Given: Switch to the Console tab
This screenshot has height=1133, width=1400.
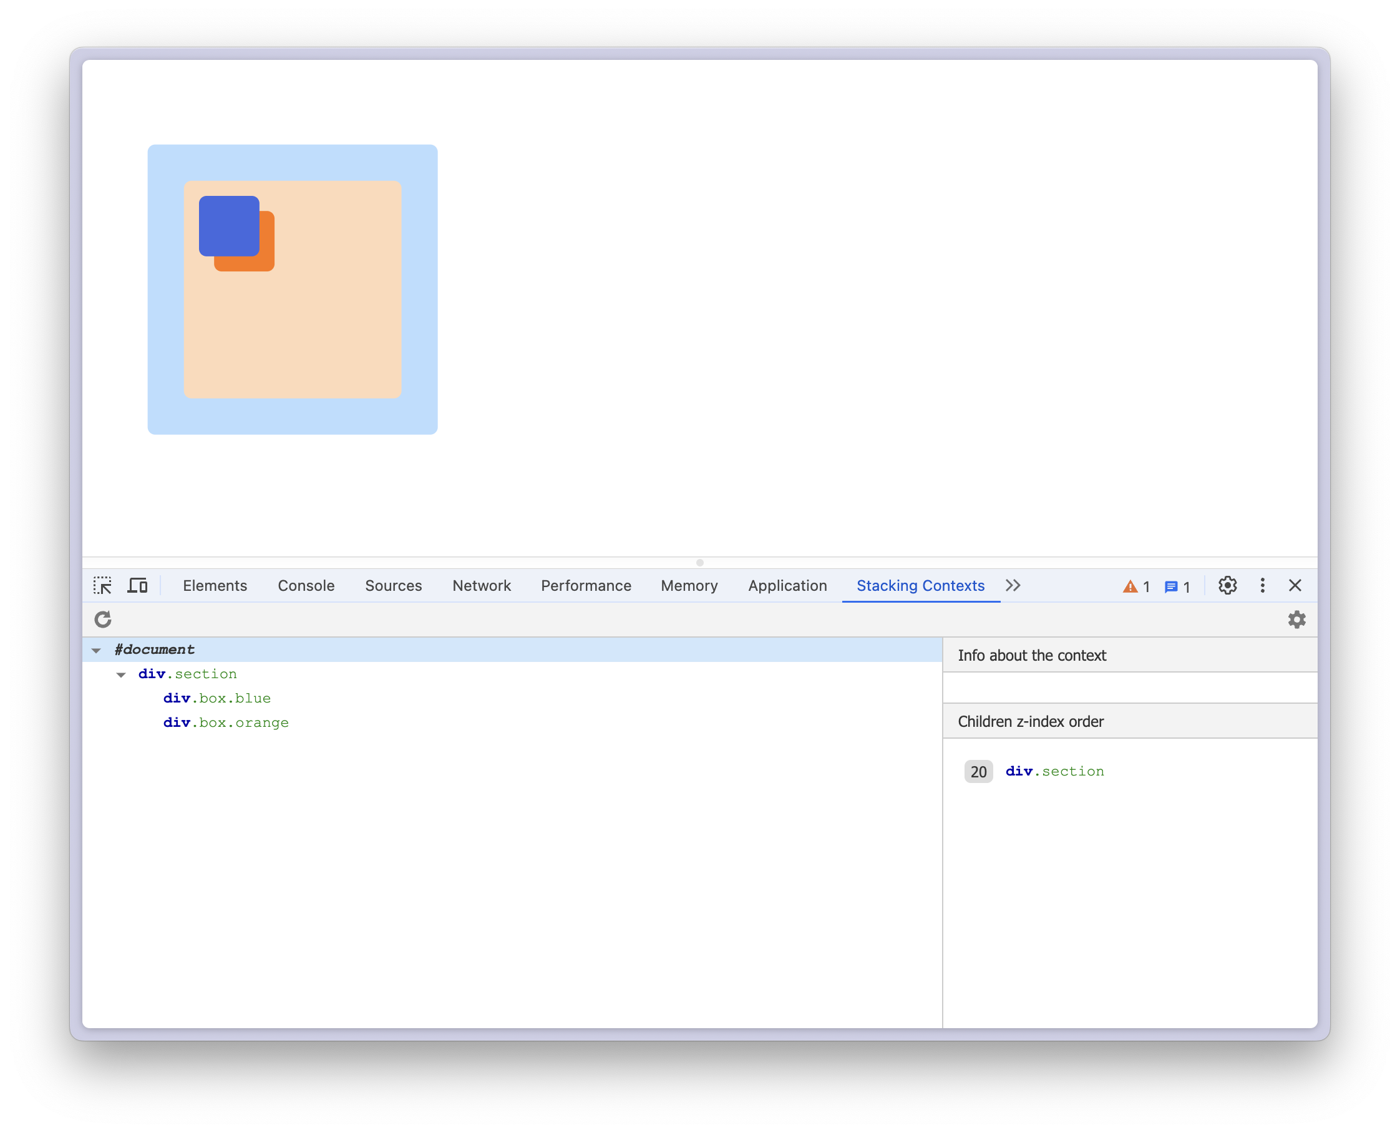Looking at the screenshot, I should 306,585.
